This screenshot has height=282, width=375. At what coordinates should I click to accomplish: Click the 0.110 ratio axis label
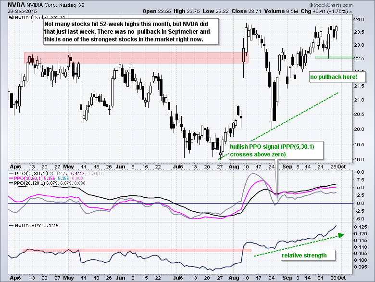click(360, 247)
